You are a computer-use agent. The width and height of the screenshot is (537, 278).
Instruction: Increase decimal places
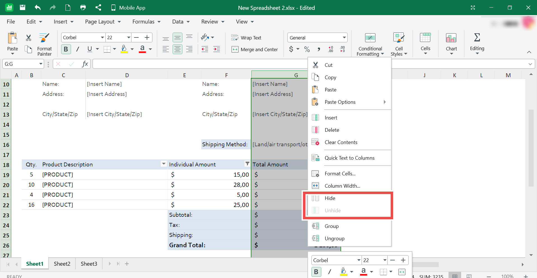point(331,50)
